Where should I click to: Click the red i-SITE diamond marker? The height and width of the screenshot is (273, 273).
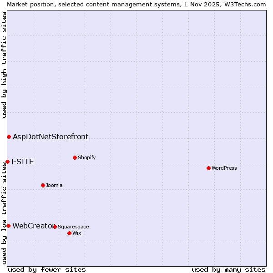tap(7, 162)
